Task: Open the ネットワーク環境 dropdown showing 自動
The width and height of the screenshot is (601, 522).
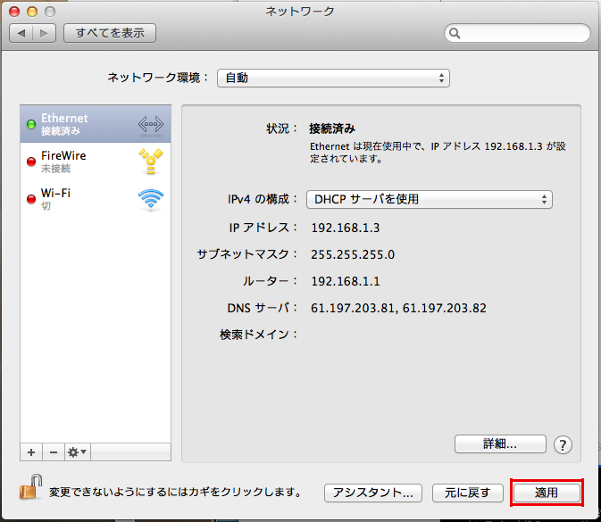Action: [x=333, y=79]
